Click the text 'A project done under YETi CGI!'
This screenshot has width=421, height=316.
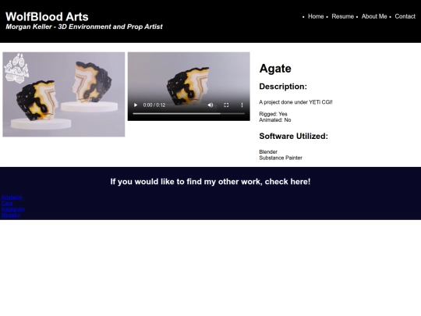point(295,102)
